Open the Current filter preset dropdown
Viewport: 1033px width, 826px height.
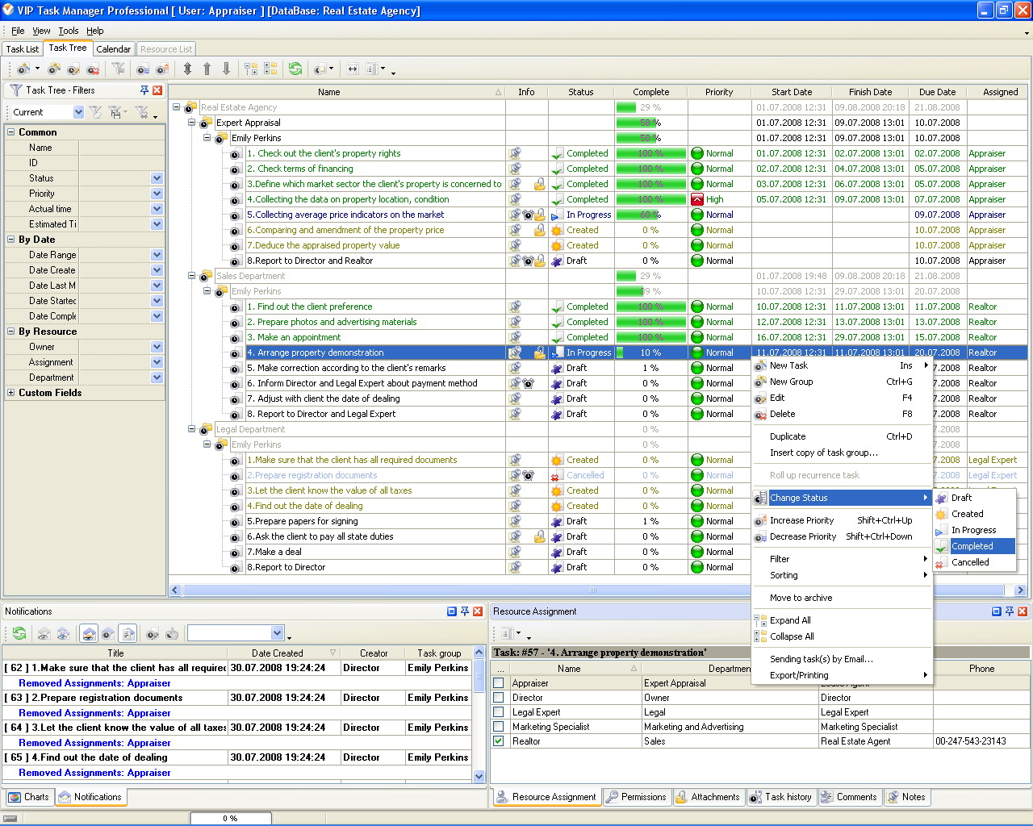tap(78, 113)
